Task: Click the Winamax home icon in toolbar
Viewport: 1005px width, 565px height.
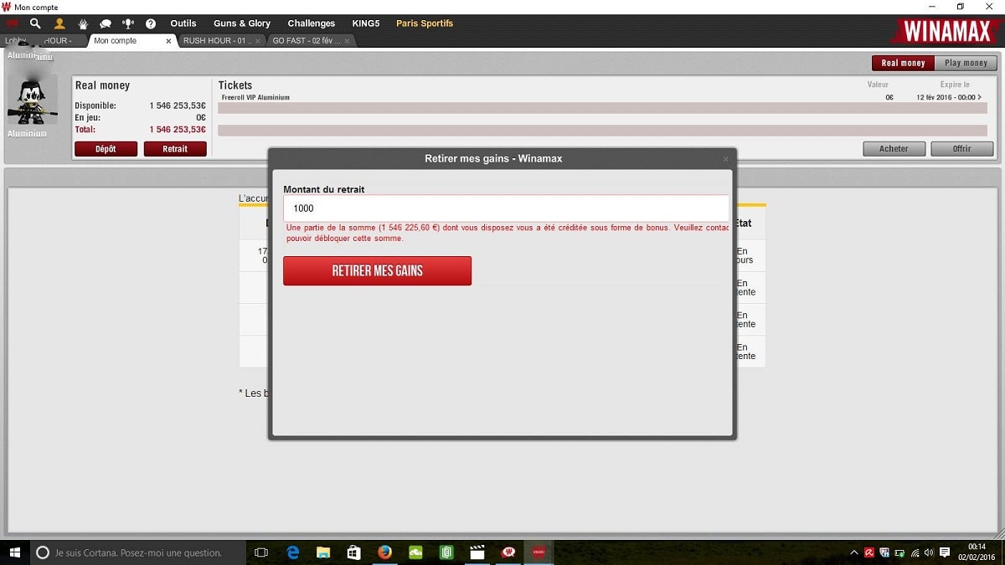Action: [x=12, y=23]
